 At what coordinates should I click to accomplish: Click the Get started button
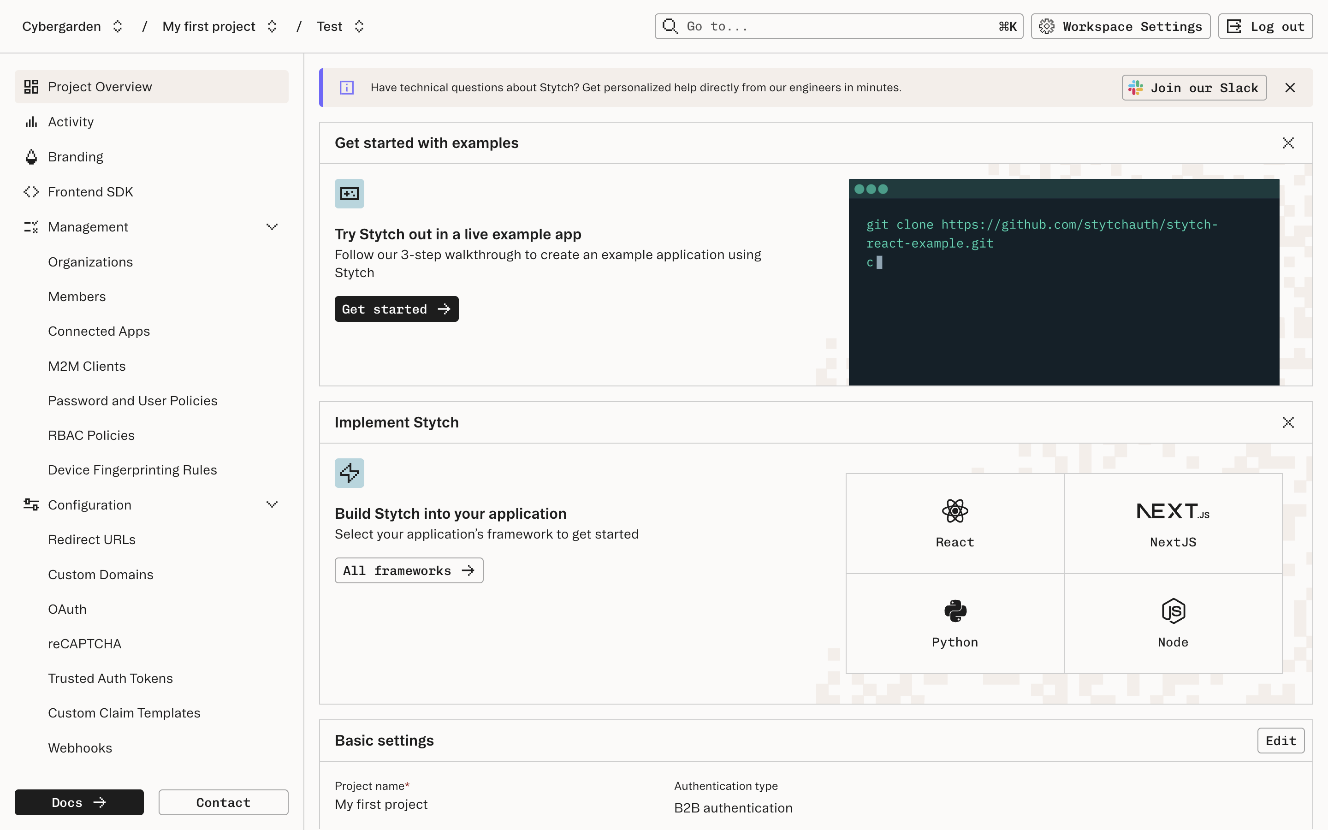(x=397, y=309)
